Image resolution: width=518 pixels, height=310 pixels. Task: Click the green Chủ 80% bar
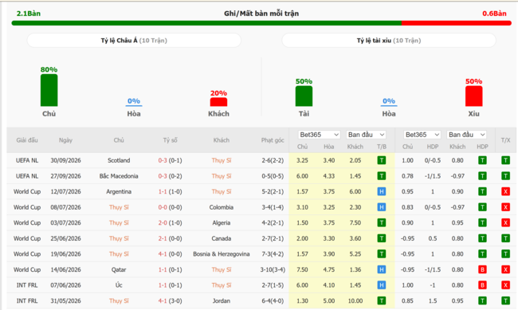[x=49, y=90]
